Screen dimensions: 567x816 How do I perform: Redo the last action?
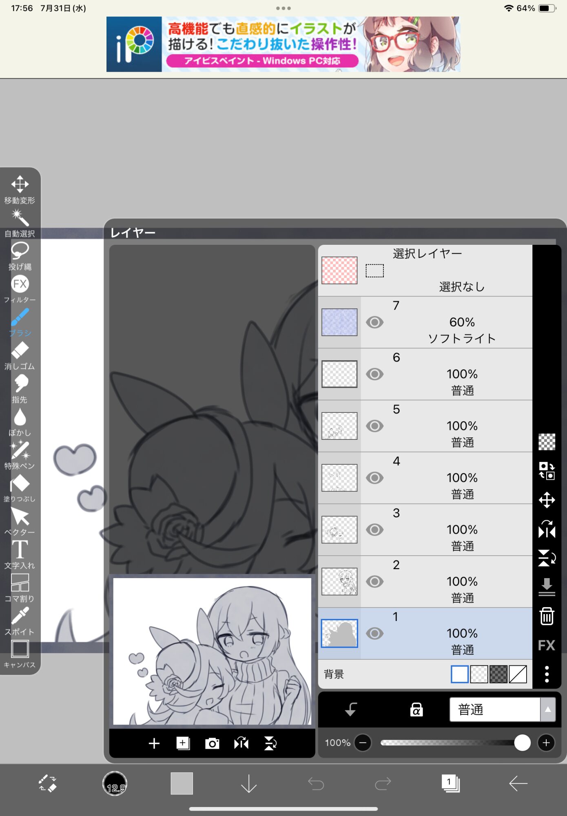click(x=383, y=783)
